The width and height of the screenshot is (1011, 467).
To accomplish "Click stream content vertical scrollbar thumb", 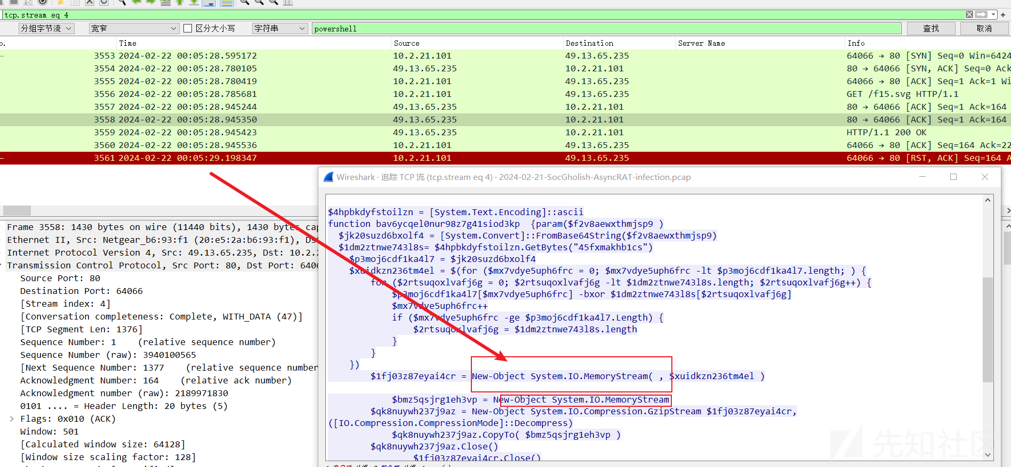I will click(988, 329).
